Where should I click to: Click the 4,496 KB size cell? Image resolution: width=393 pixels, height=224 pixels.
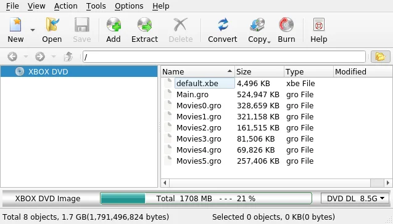254,83
